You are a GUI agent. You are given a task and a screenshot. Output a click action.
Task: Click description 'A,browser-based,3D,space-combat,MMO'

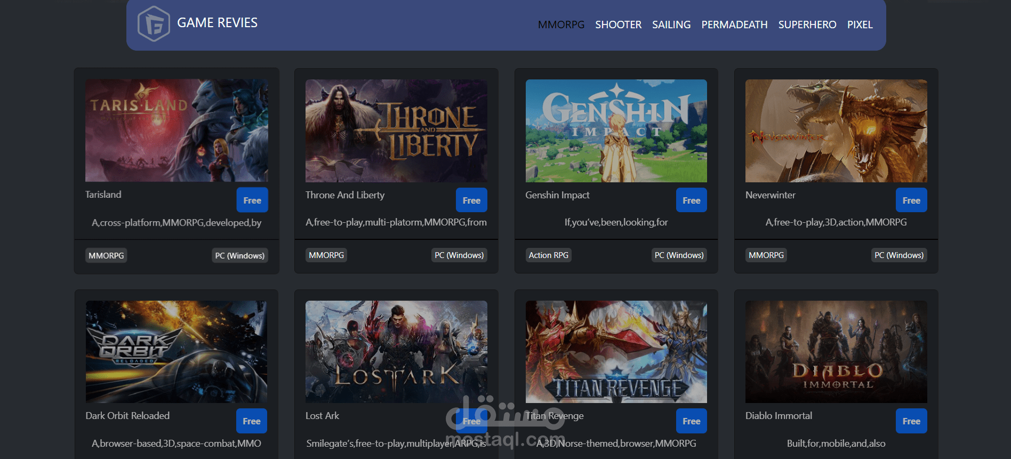coord(176,444)
